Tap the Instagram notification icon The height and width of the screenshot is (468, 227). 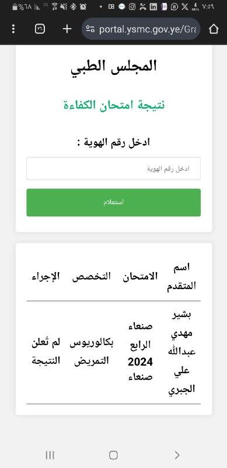tap(132, 6)
